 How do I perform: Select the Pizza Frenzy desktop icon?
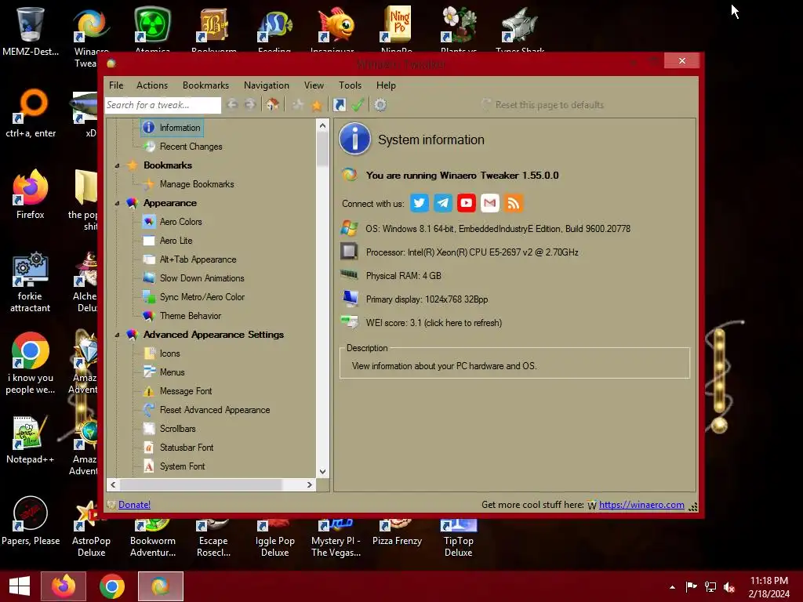pos(397,533)
